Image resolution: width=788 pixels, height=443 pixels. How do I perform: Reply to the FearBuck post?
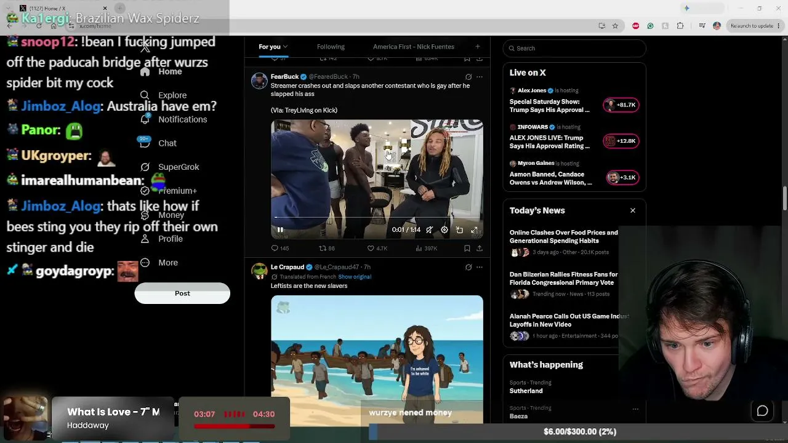[280, 249]
